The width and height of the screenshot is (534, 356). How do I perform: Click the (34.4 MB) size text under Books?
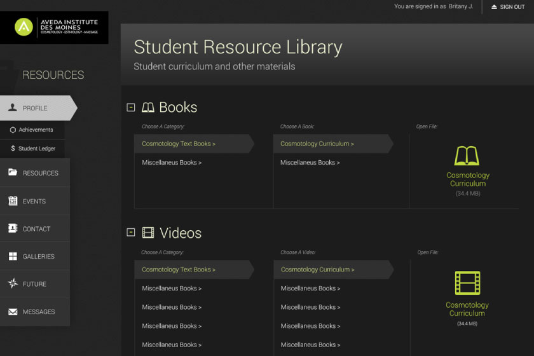tap(468, 193)
